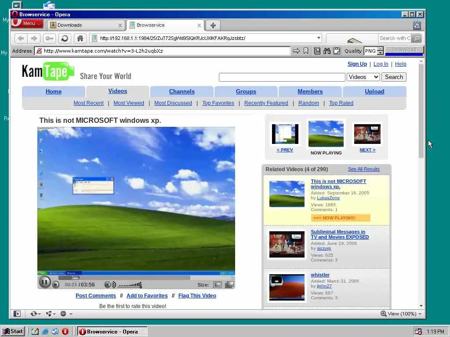Switch to the Browservice tab
This screenshot has height=337, width=450.
point(165,25)
